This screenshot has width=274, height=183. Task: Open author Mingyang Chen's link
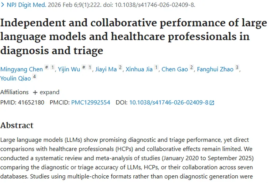(20, 70)
